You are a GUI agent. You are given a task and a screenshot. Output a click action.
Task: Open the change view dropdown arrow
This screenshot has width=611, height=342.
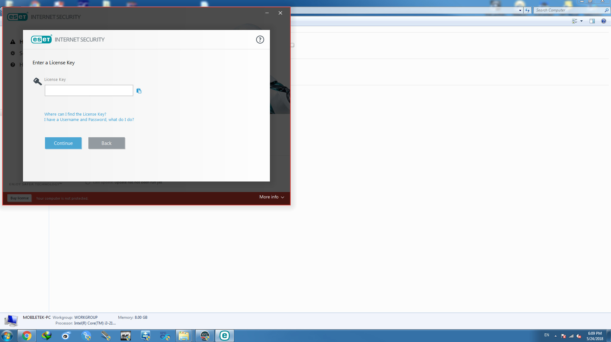tap(581, 21)
